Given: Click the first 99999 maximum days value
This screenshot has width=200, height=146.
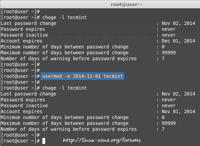Looking at the screenshot, I should 169,53.
